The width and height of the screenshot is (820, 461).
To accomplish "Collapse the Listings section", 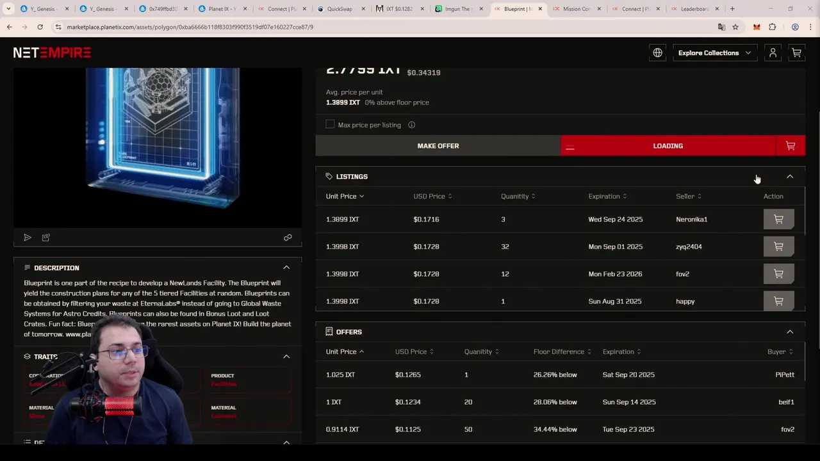I will tap(790, 177).
